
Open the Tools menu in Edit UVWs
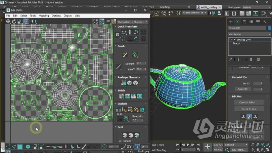pyautogui.click(x=33, y=15)
